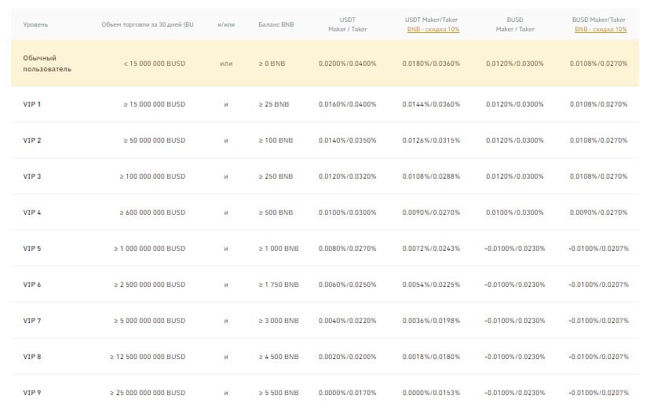Click the VIP 1 level label
Screen dimensions: 650x410
[x=32, y=104]
